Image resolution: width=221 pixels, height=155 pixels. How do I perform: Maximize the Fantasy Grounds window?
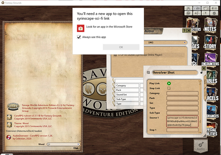(208, 3)
